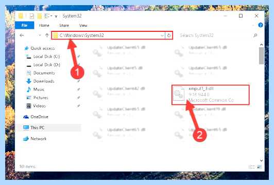Image resolution: width=274 pixels, height=185 pixels.
Task: Open Downloads in the sidebar
Action: point(44,81)
